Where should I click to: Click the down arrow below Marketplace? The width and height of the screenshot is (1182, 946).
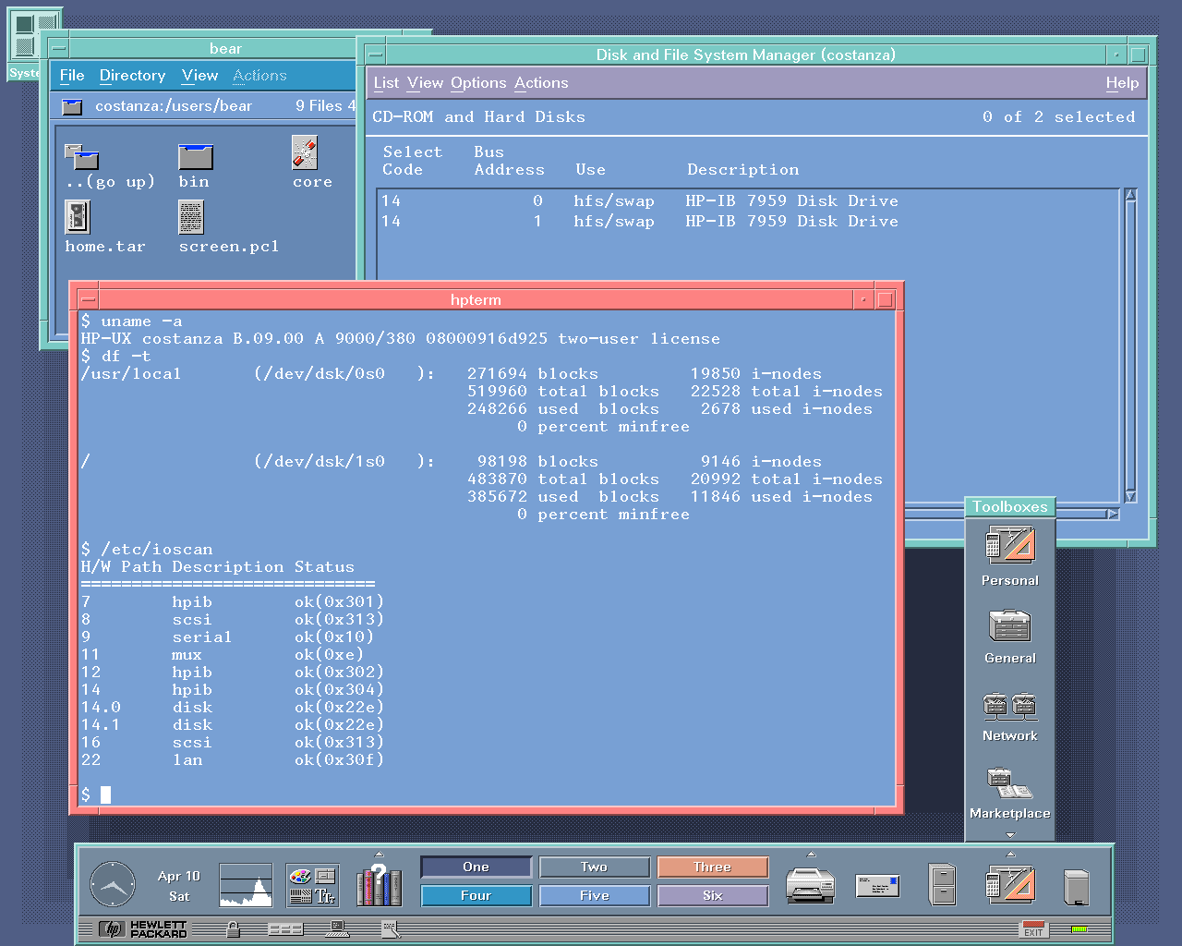point(1010,835)
